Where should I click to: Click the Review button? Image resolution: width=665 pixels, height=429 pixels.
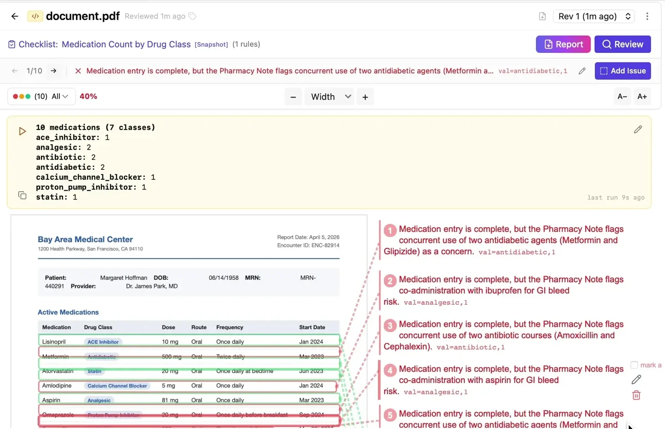coord(622,44)
